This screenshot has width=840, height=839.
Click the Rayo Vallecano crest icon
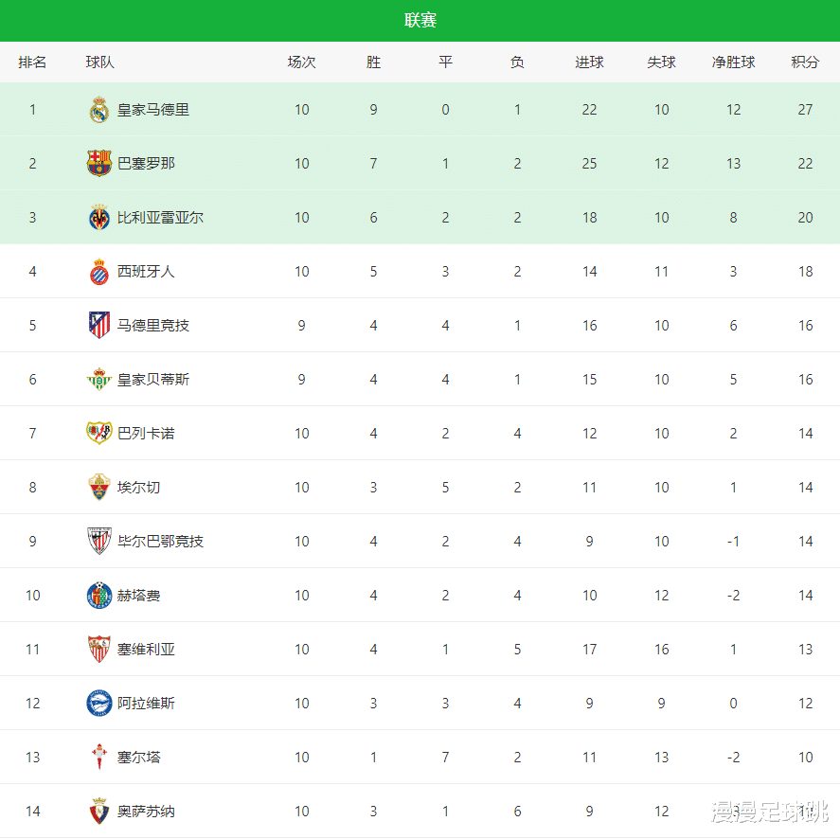pos(99,434)
